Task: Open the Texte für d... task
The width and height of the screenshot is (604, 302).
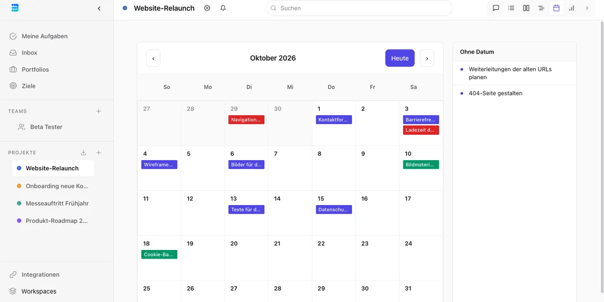Action: point(246,210)
